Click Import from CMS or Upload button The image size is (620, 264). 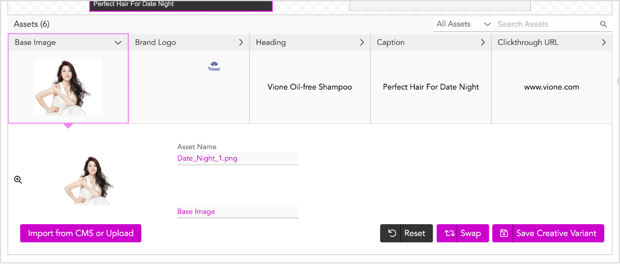click(81, 233)
